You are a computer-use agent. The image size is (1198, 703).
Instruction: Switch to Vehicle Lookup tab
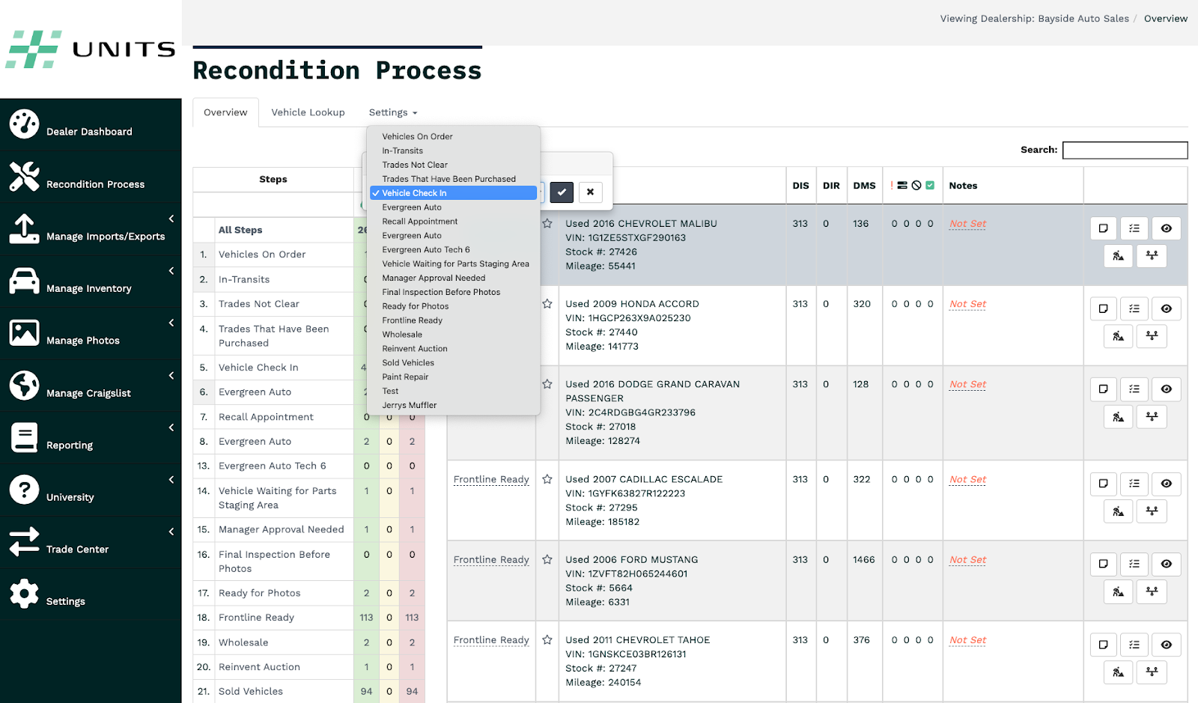point(308,112)
